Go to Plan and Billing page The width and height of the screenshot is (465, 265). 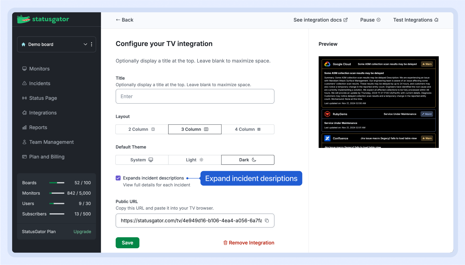click(x=47, y=157)
